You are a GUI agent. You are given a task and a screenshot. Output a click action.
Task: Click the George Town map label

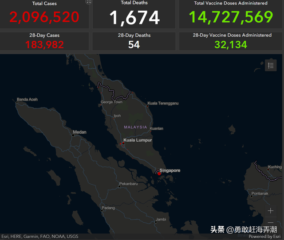click(x=111, y=102)
